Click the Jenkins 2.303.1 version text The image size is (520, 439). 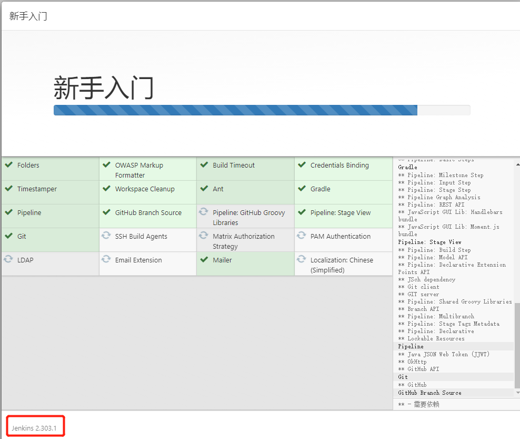pos(34,428)
